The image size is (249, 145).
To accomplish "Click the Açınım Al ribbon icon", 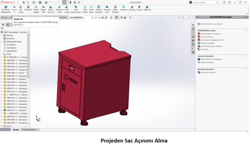I will coord(14,8).
